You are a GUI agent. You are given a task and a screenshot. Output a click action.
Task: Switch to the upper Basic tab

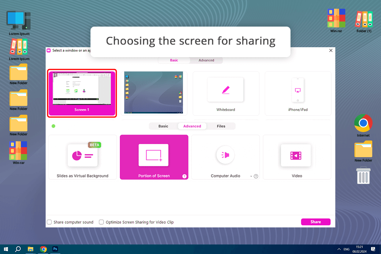pyautogui.click(x=174, y=60)
